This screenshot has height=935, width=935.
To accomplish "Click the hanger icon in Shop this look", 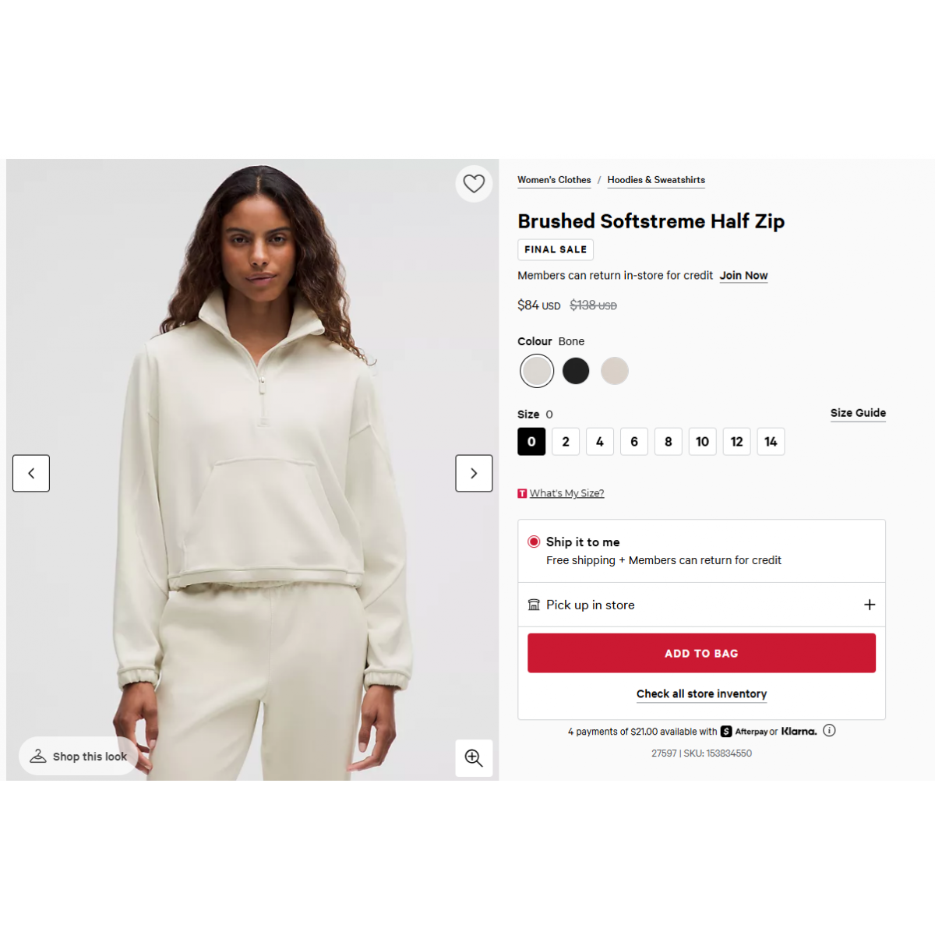I will point(38,756).
